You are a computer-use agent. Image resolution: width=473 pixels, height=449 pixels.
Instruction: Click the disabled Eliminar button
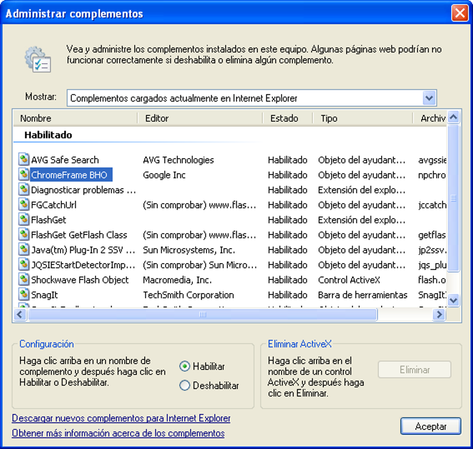point(415,369)
